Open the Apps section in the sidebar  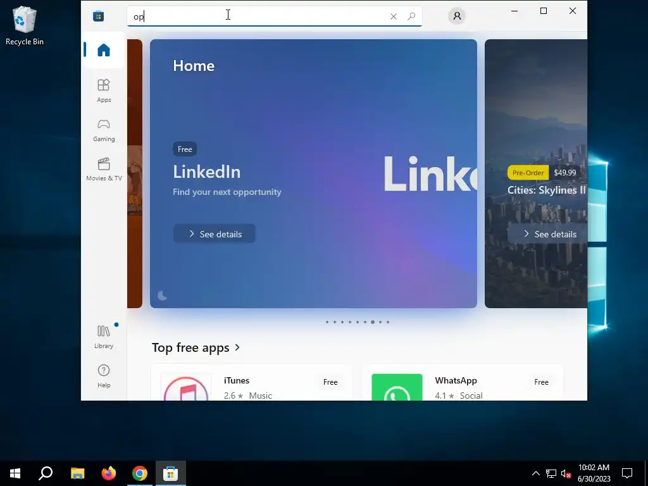(104, 90)
